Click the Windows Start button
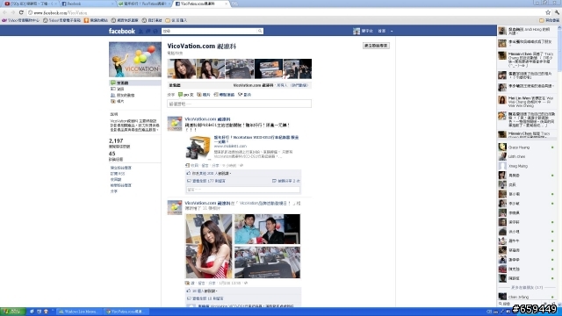Screen dimensions: 562x316 (x=13, y=312)
